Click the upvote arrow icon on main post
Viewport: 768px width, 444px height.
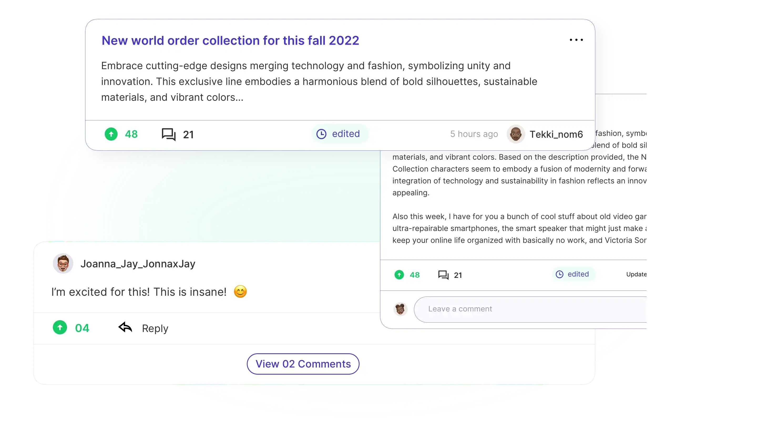click(x=110, y=134)
